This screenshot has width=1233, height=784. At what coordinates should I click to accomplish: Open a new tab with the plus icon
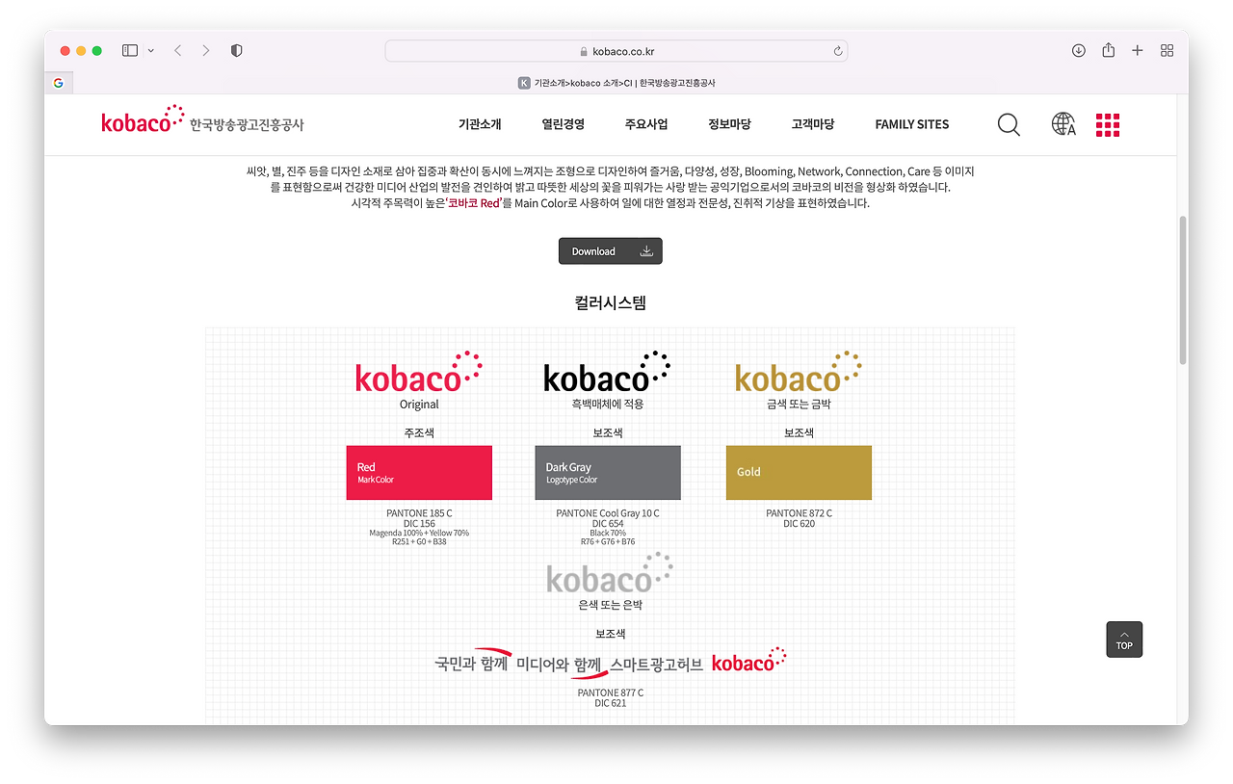coord(1137,49)
